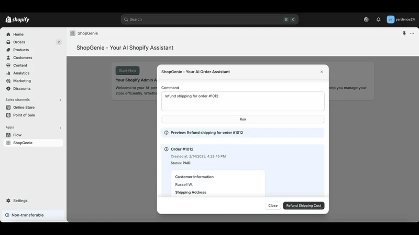Click the Status: PAID text
Viewport: 419px width, 235px height.
181,163
